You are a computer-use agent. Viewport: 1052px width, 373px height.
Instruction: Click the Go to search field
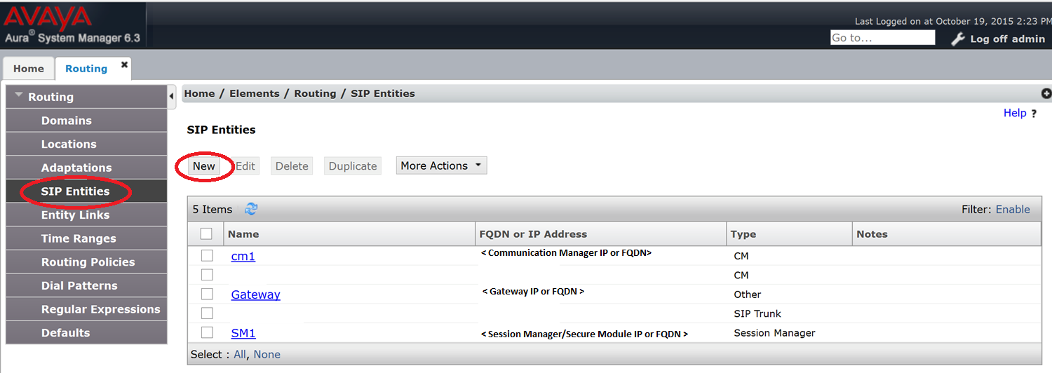882,38
